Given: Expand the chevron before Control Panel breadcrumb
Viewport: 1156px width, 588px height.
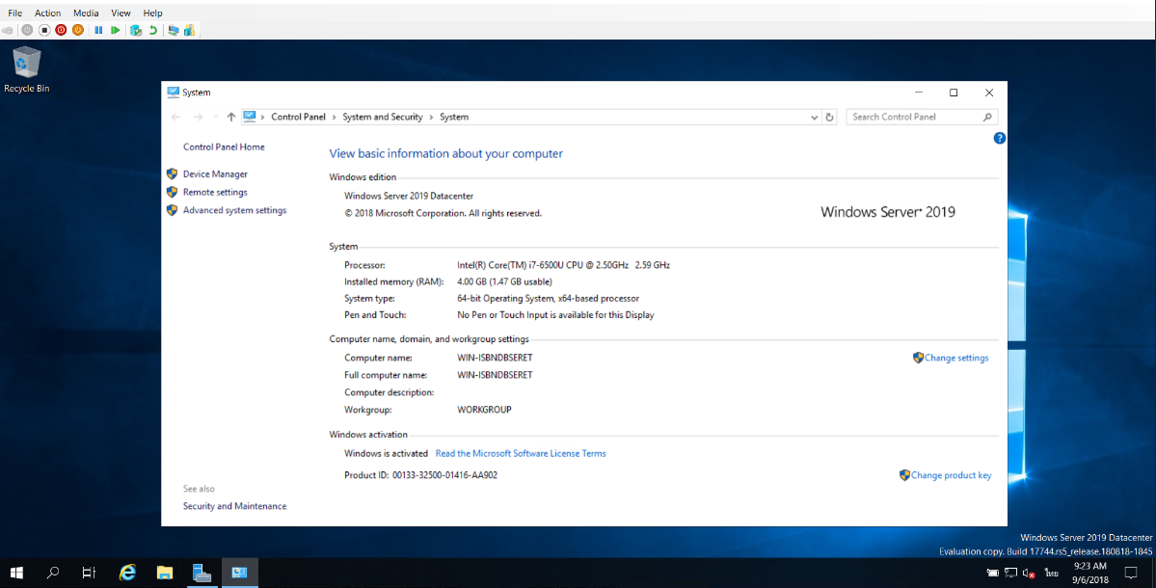Looking at the screenshot, I should coord(262,118).
